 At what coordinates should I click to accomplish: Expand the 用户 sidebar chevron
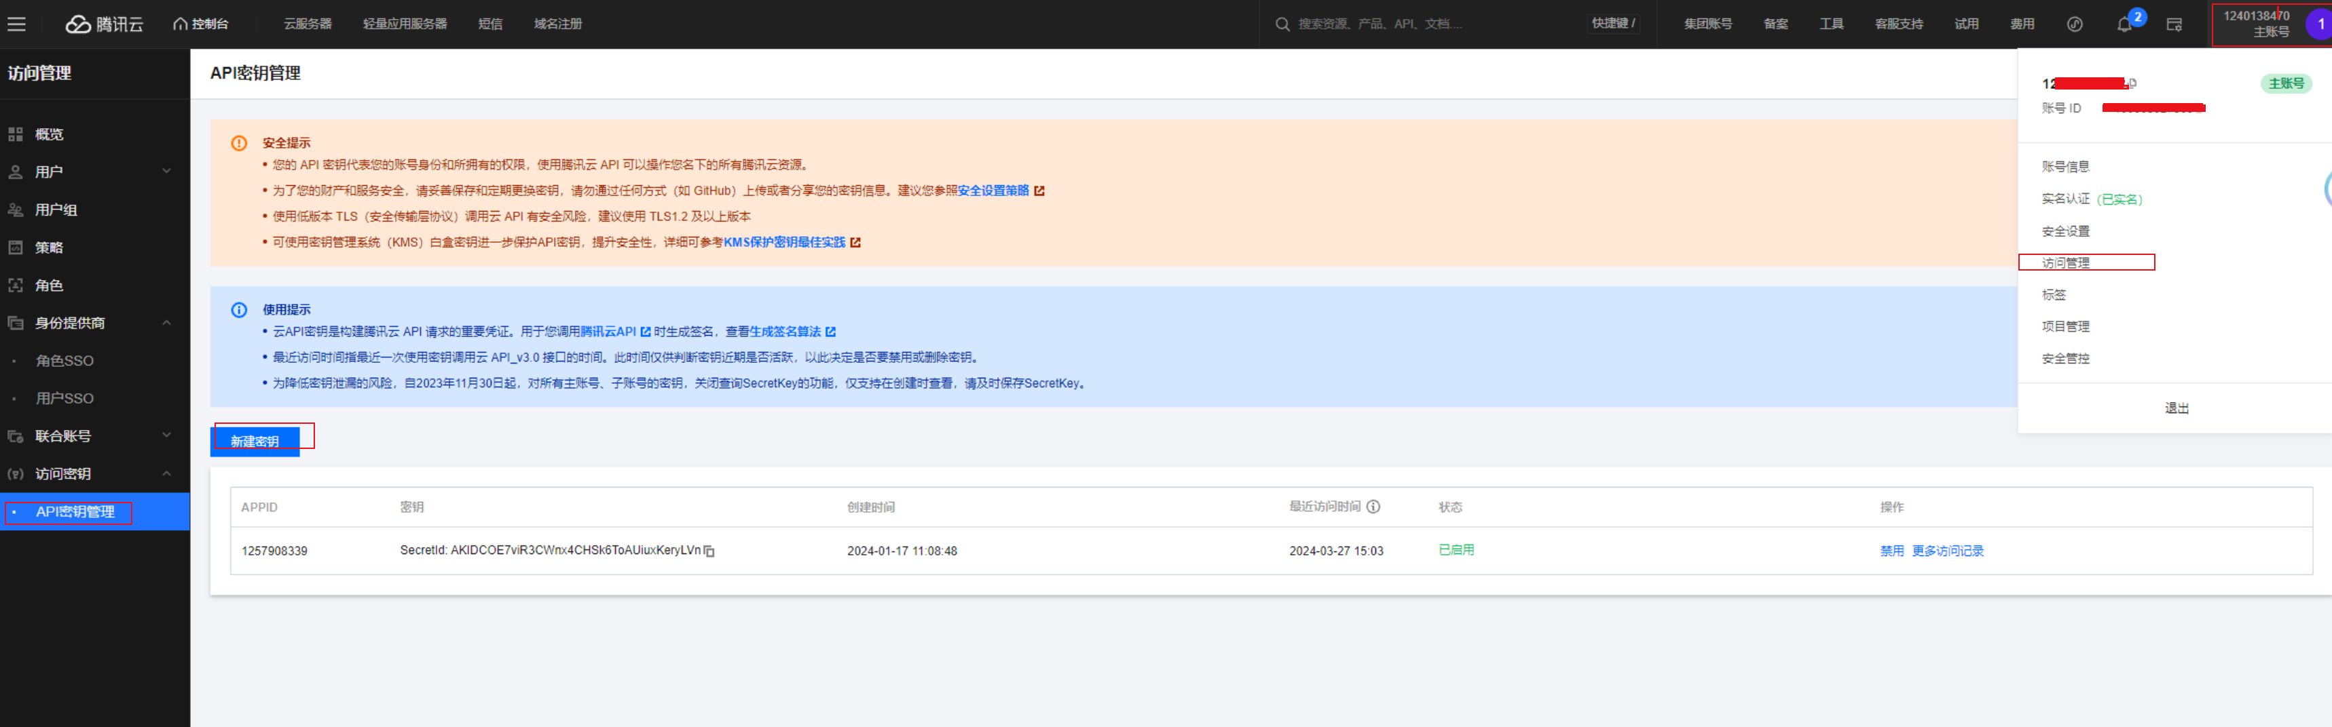(x=166, y=171)
